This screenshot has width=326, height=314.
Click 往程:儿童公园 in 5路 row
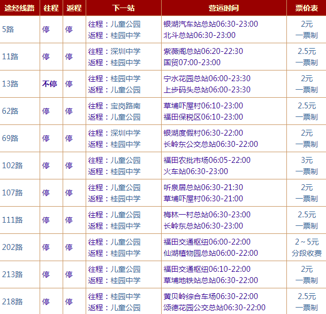pyautogui.click(x=114, y=24)
